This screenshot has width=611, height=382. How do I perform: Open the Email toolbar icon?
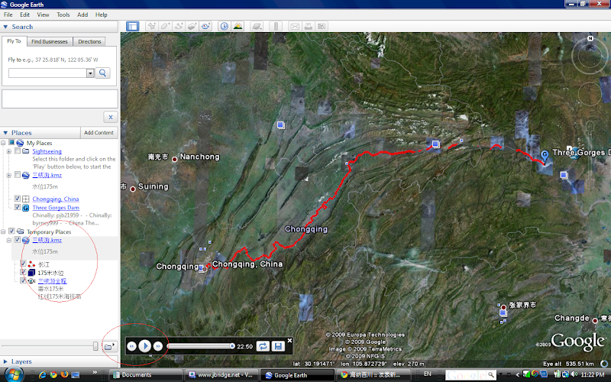click(295, 27)
